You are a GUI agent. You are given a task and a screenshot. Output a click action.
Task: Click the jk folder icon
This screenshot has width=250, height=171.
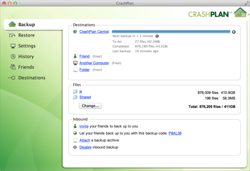75,91
